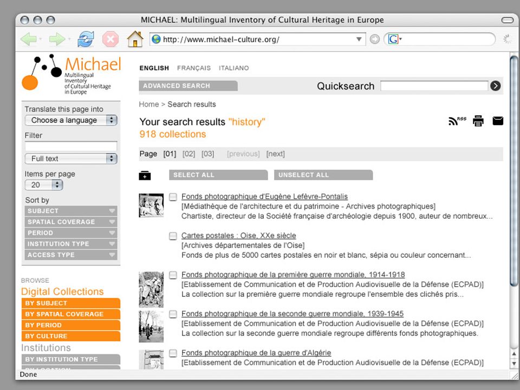Click the browser Back arrow
Screen dimensions: 520x390
(x=29, y=39)
